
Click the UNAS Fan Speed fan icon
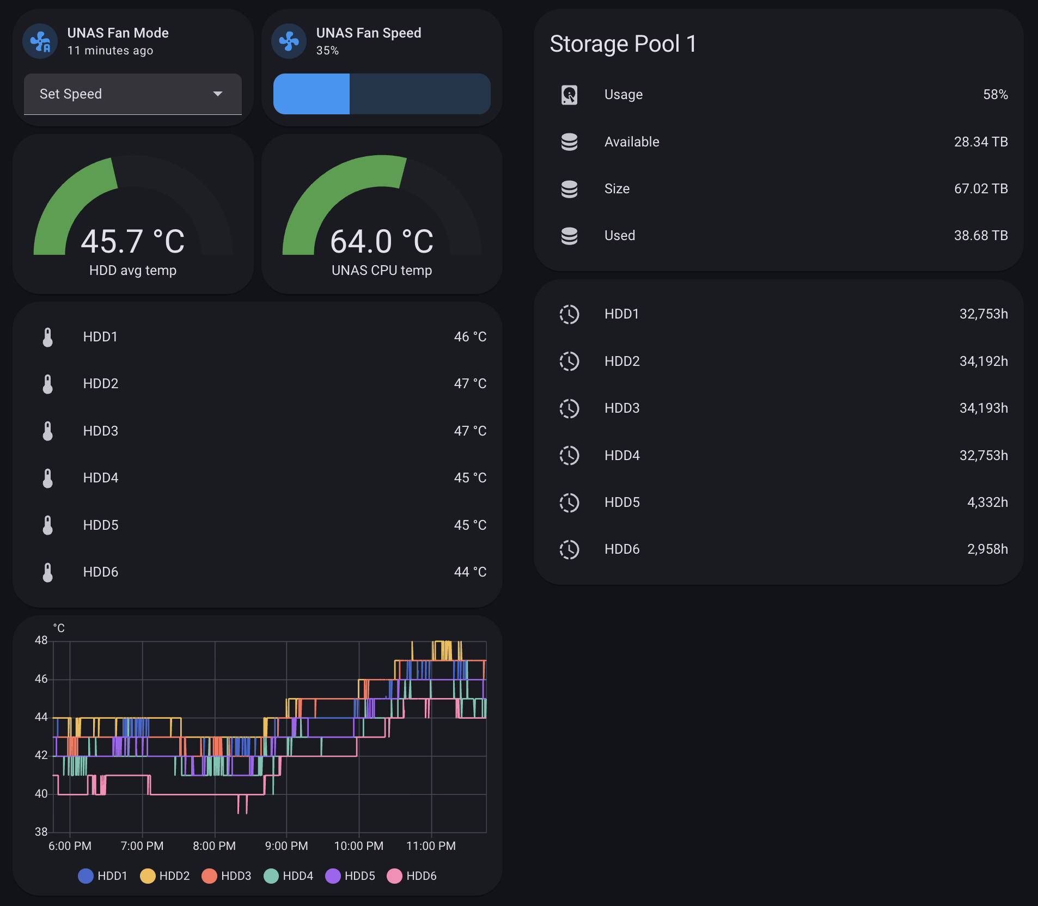tap(289, 41)
